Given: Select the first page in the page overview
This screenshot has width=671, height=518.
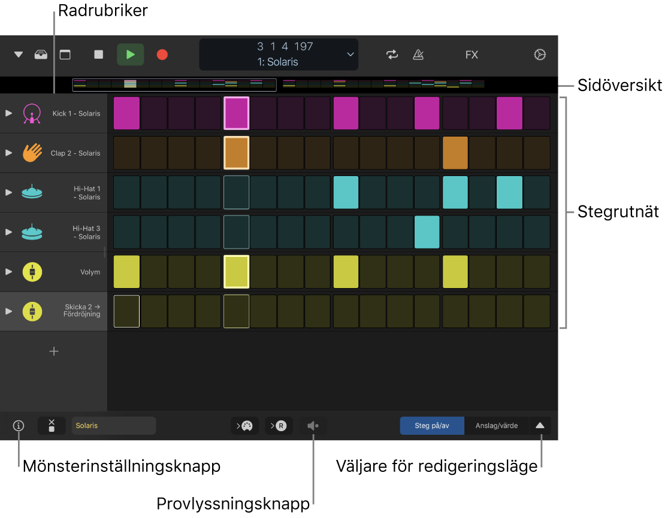Looking at the screenshot, I should (174, 84).
